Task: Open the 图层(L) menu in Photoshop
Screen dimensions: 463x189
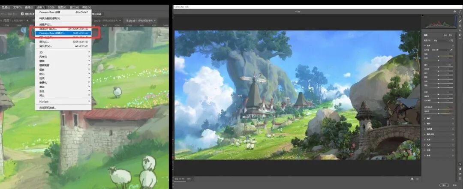Action: (6, 7)
